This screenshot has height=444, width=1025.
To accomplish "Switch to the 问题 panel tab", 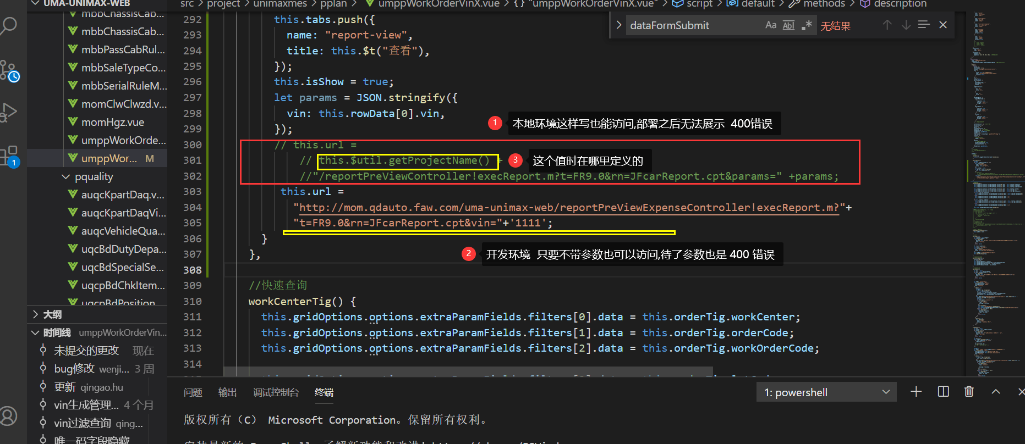I will [193, 392].
